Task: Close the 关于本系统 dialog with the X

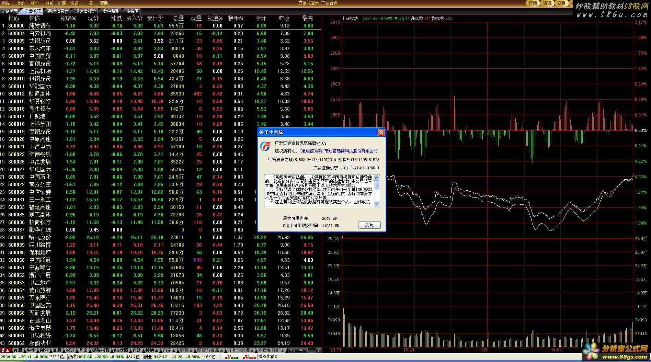Action: (381, 132)
